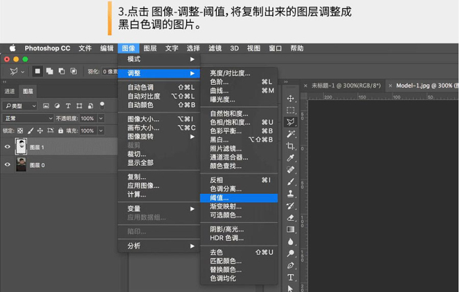Select the Crop tool
The height and width of the screenshot is (292, 459).
[x=290, y=146]
